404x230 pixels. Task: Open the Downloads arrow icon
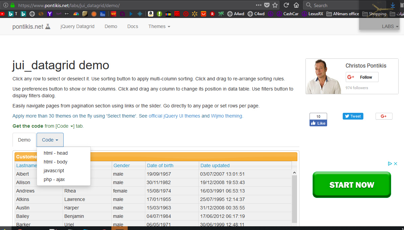pos(393,5)
